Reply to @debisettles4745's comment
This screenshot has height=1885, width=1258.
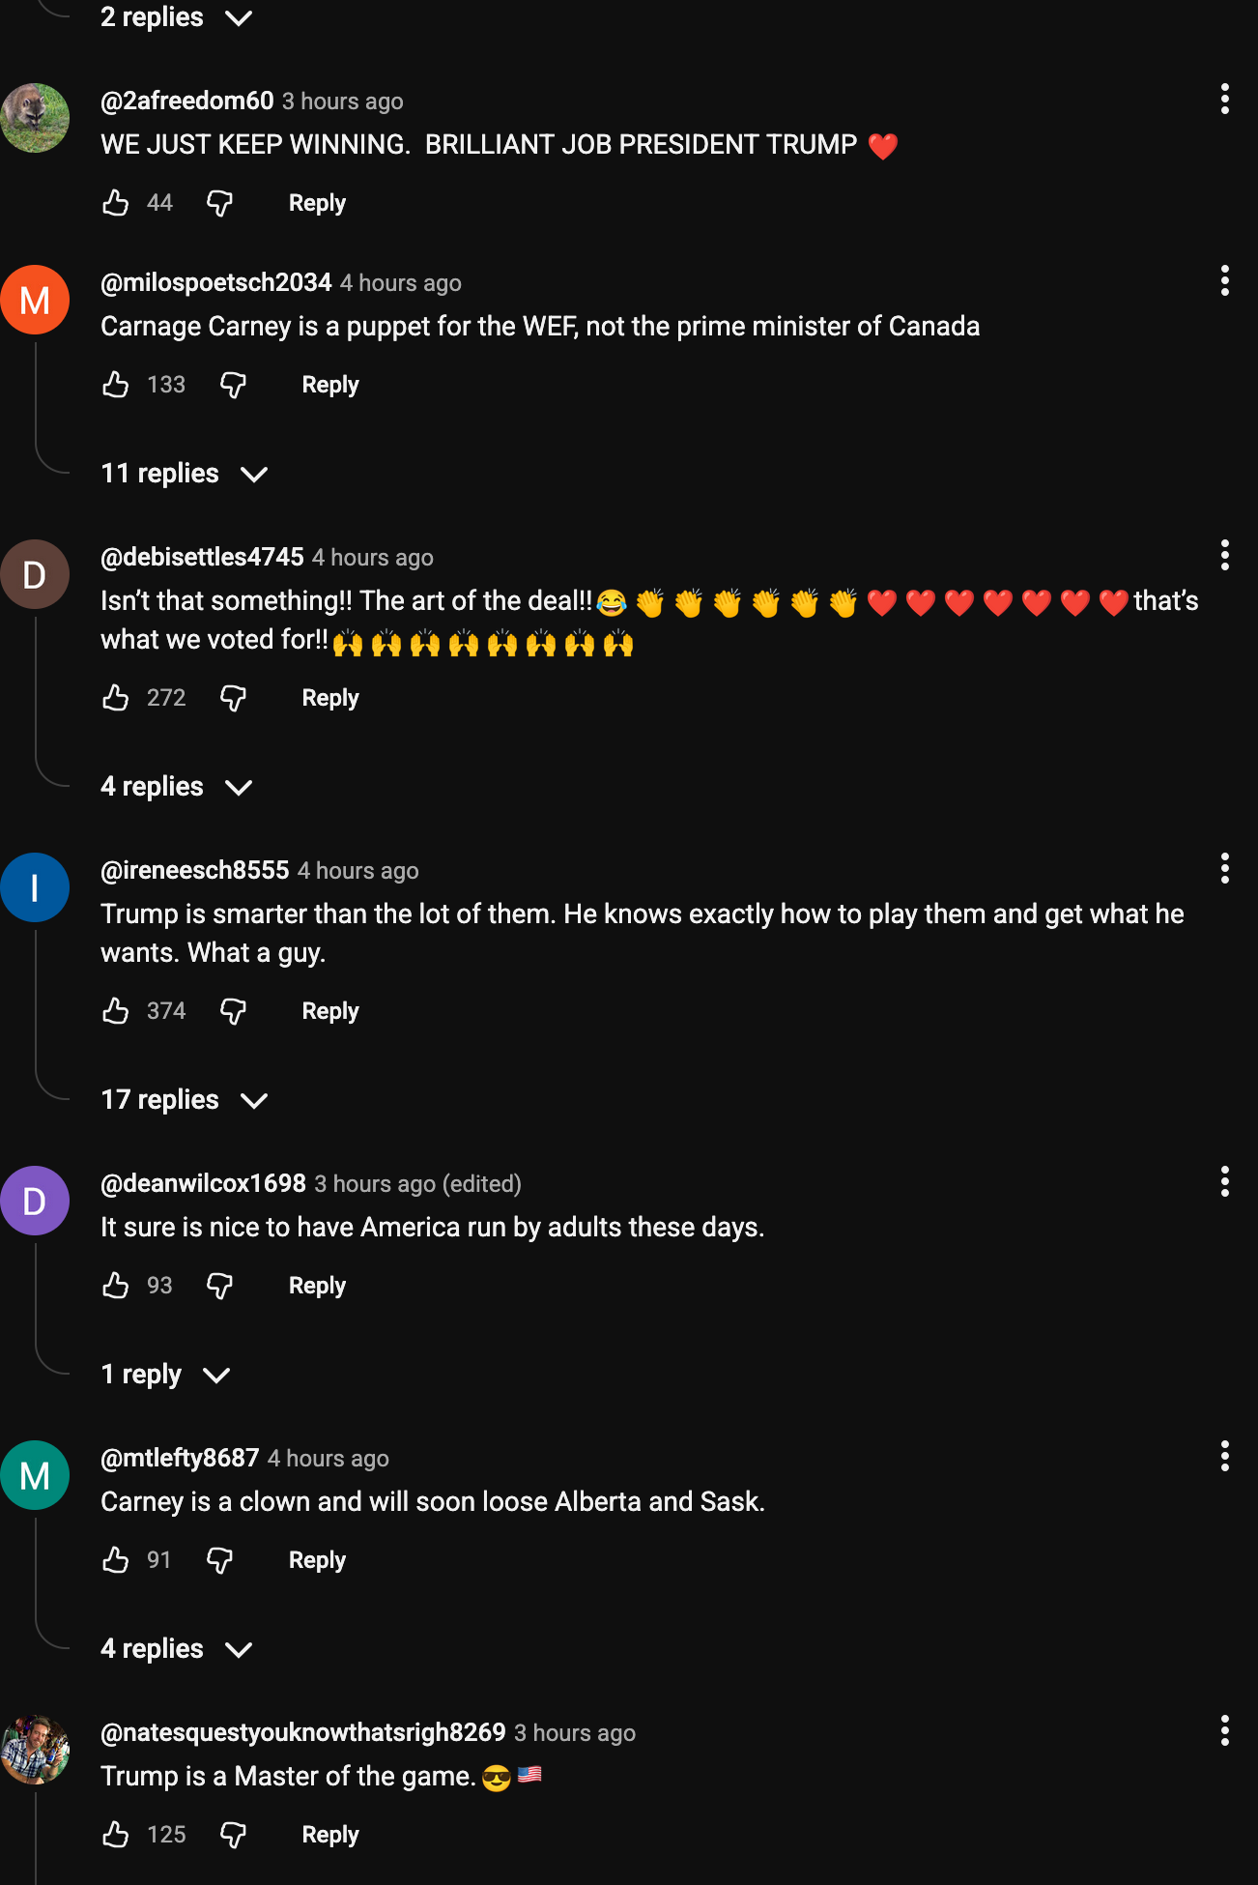[x=329, y=698]
